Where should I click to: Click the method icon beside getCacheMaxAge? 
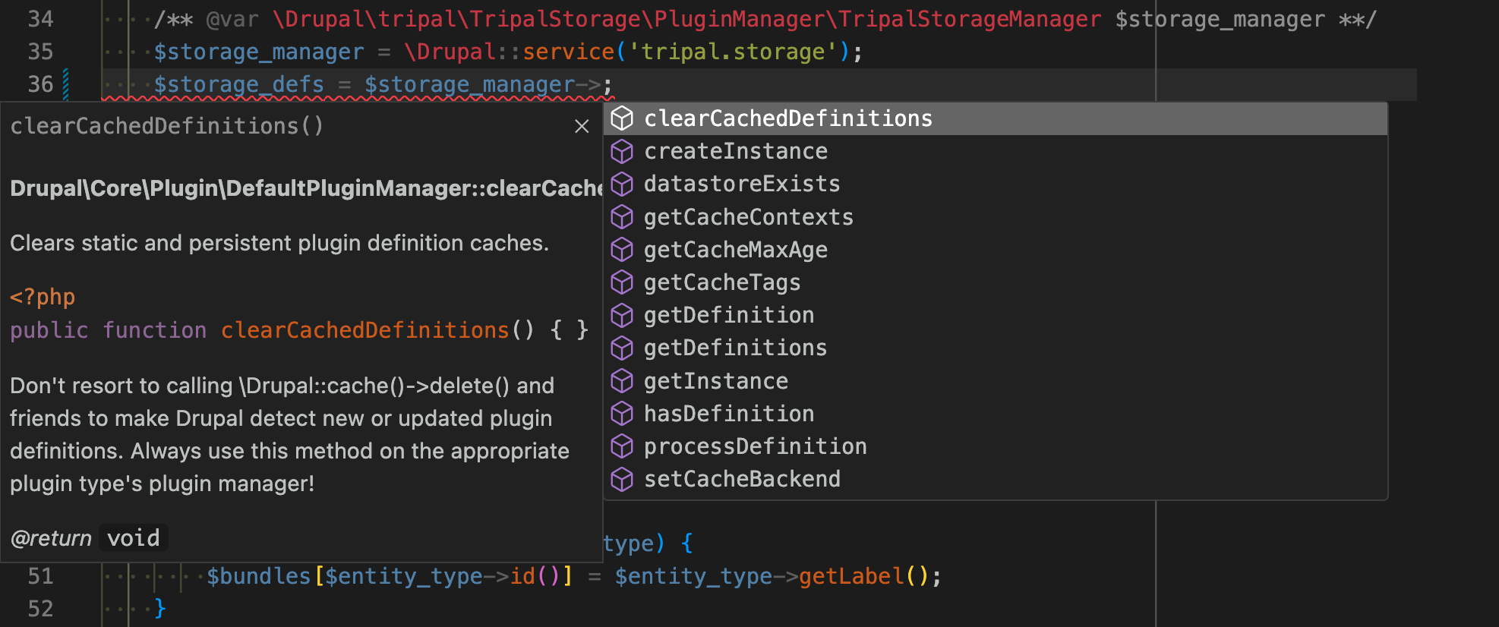coord(622,250)
